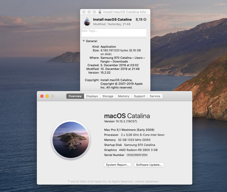227x192 pixels.
Task: Click the '8,19 GB' size in Info header
Action: 141,20
